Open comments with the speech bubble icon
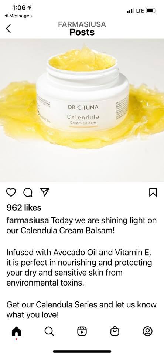Image resolution: width=164 pixels, height=356 pixels. pyautogui.click(x=28, y=192)
